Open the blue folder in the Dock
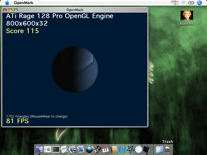The height and width of the screenshot is (155, 207). click(x=159, y=150)
